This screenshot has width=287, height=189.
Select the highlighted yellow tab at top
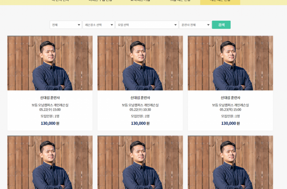pos(220,1)
